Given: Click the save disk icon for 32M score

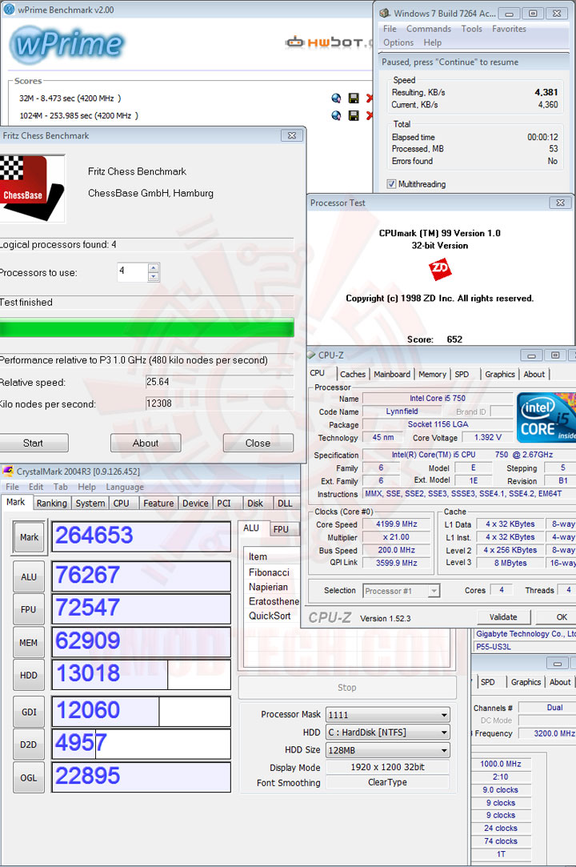Looking at the screenshot, I should tap(354, 98).
